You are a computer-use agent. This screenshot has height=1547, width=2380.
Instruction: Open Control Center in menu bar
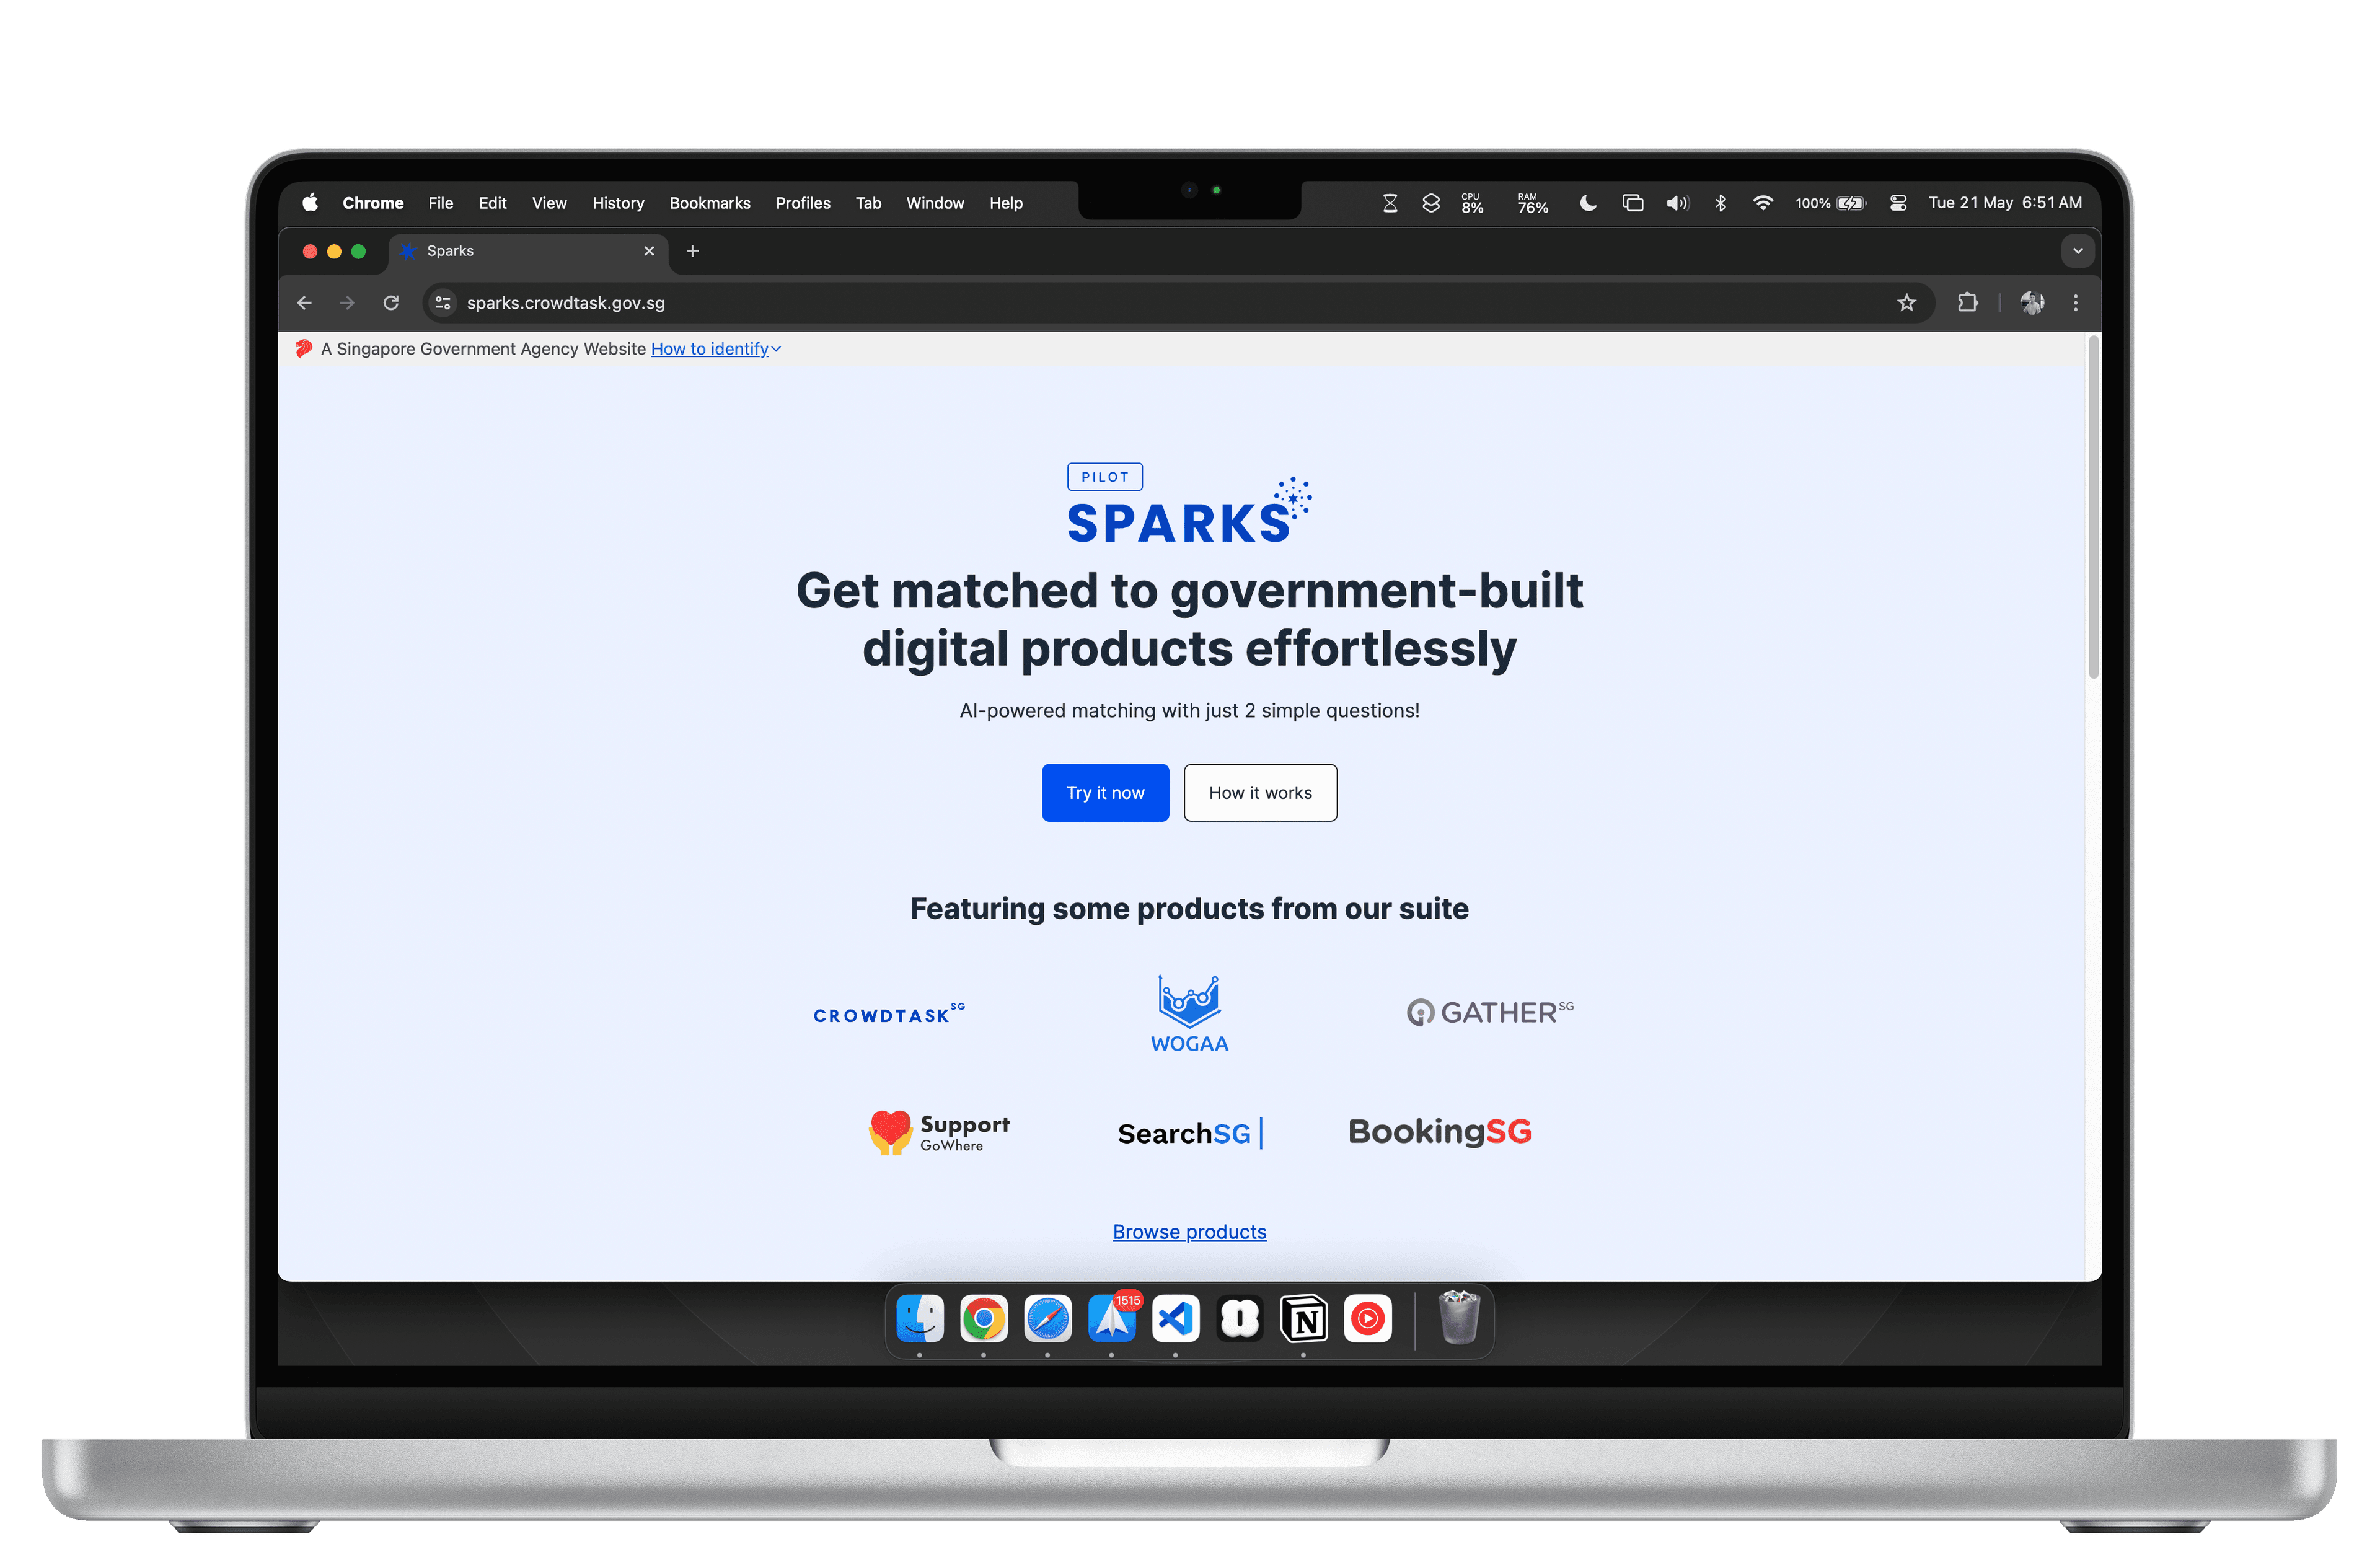coord(1897,203)
